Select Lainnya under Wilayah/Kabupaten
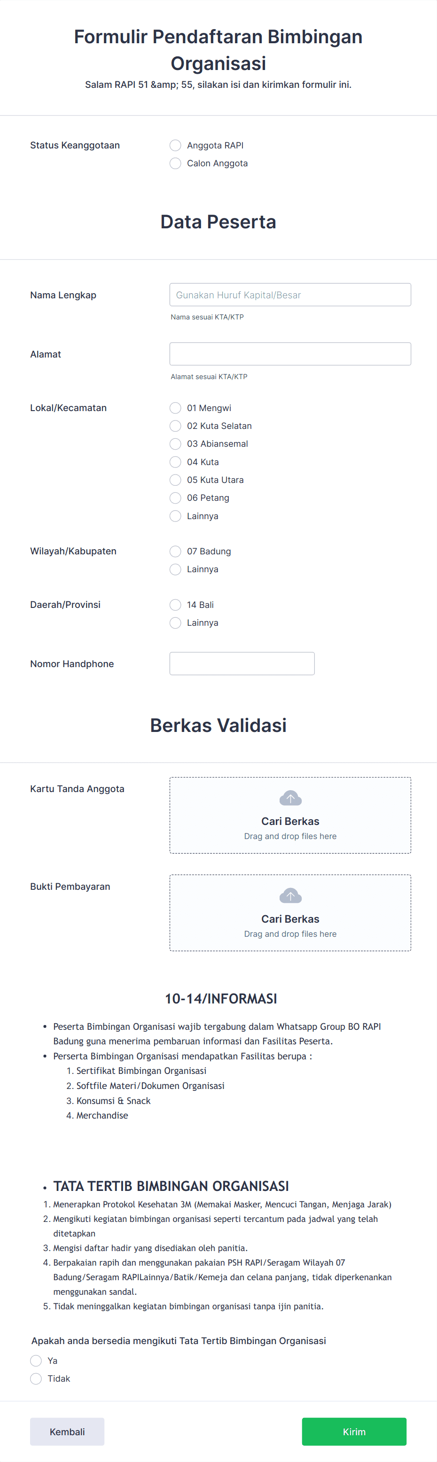 tap(175, 568)
